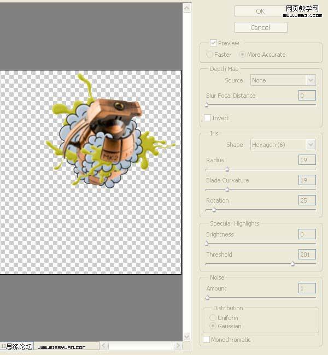The height and width of the screenshot is (355, 328).
Task: Click the Brightness slider handle
Action: tap(207, 244)
